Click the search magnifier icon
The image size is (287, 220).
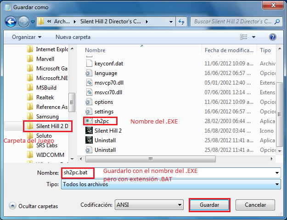(277, 21)
